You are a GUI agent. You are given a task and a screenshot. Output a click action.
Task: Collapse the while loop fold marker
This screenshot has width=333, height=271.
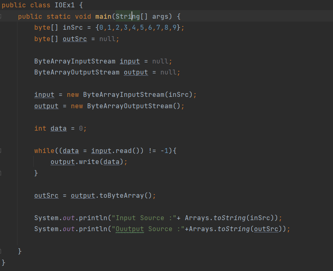pos(1,151)
